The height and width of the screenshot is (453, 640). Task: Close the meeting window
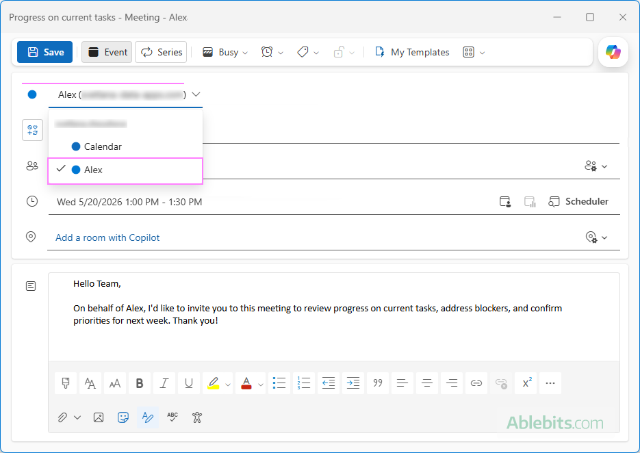coord(622,17)
